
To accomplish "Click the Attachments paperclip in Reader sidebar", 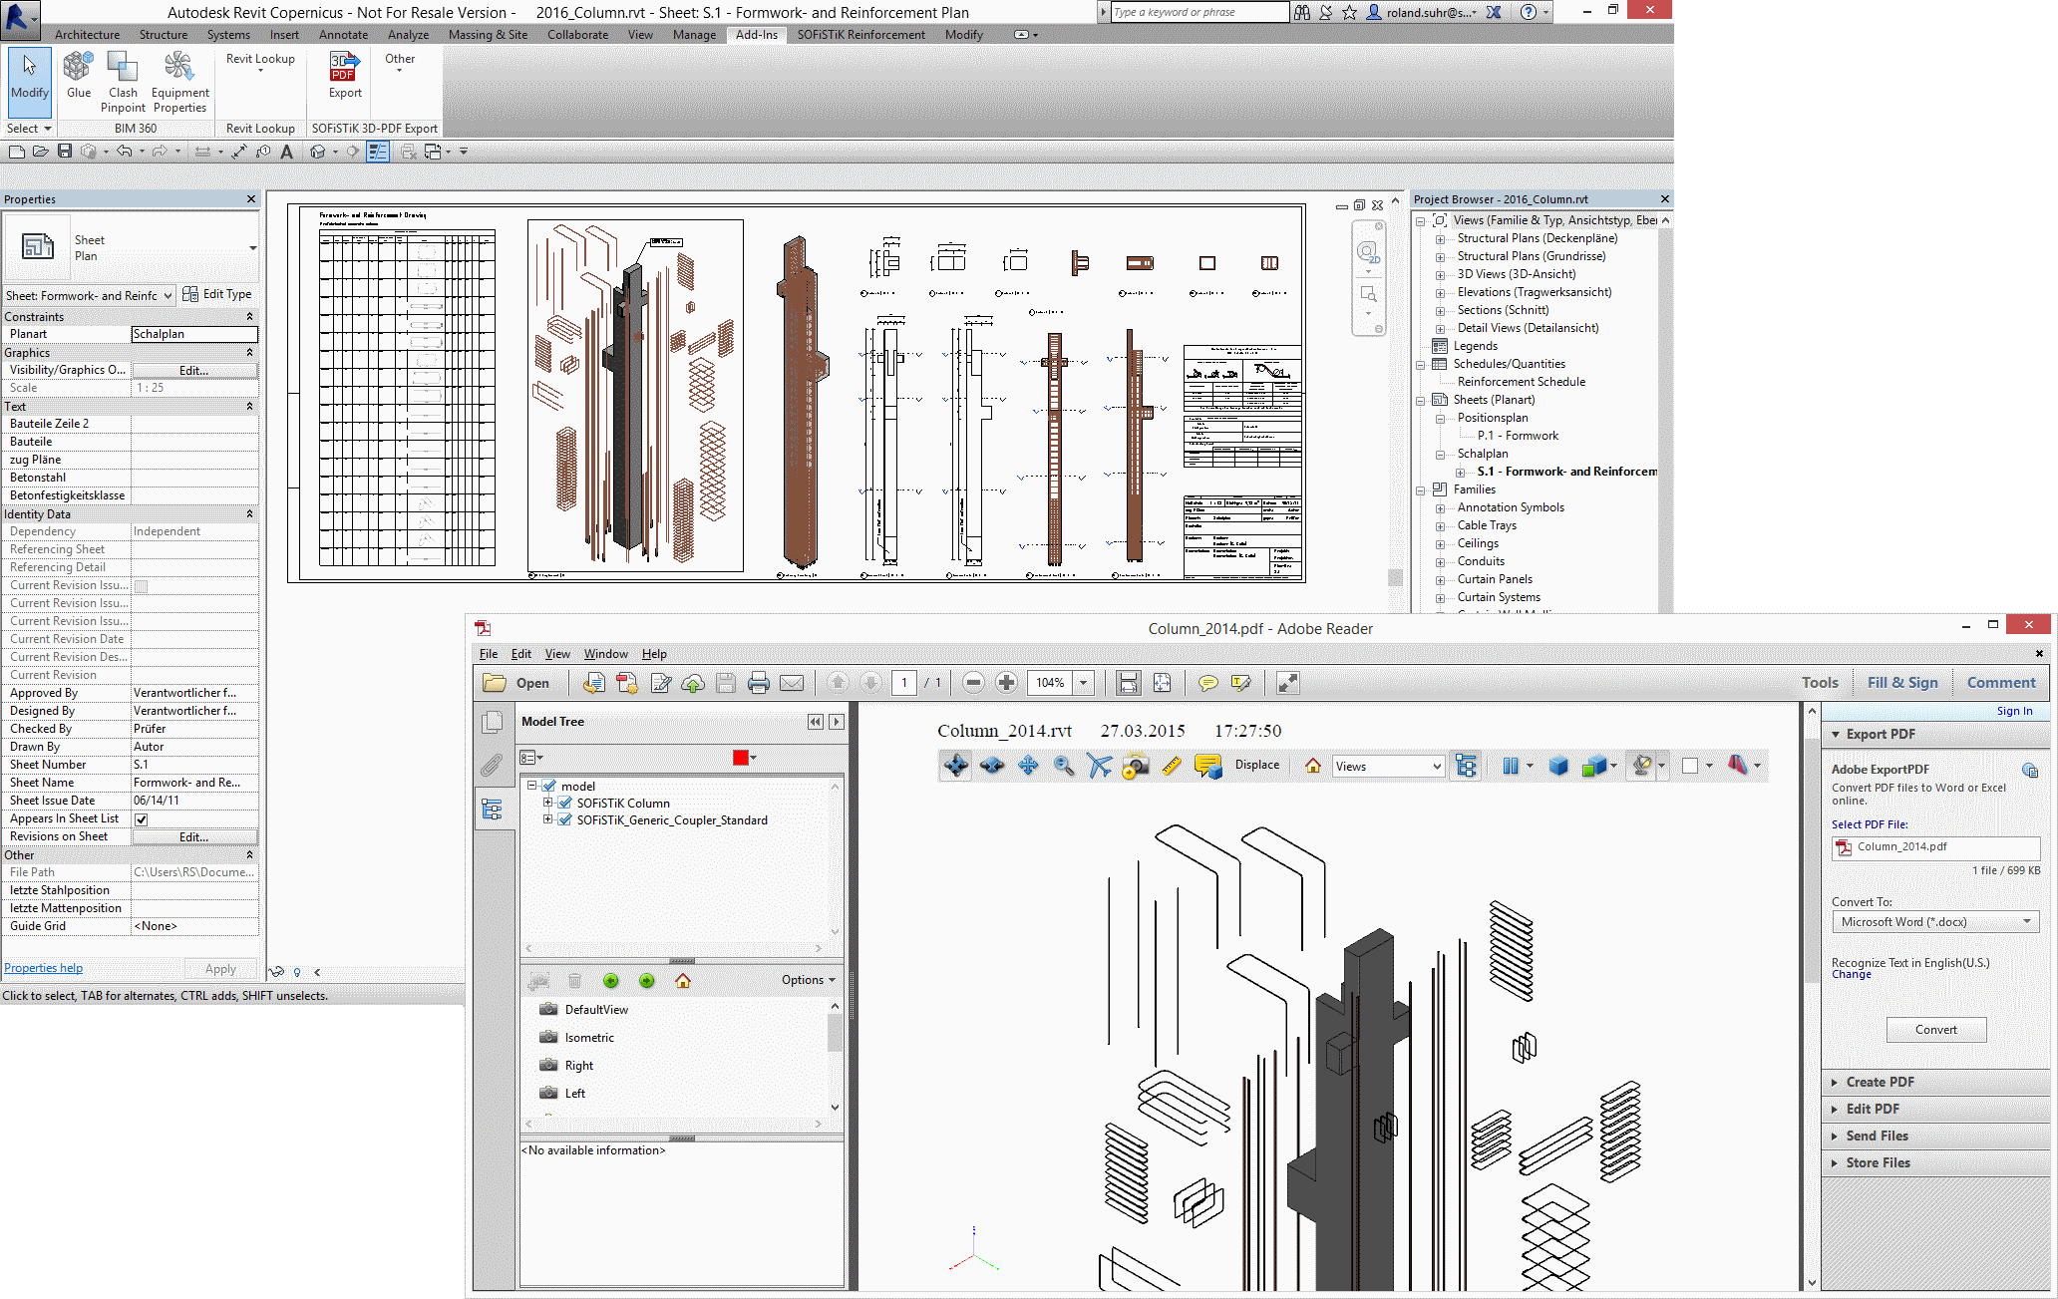I will click(x=492, y=766).
